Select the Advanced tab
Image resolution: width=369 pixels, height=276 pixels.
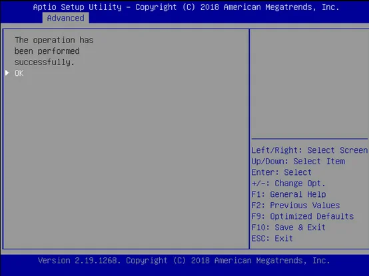point(65,18)
